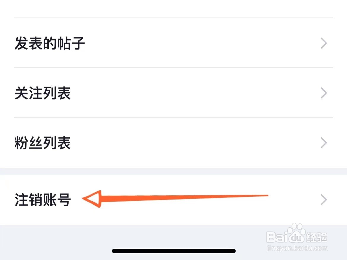
Task: Select the 粉丝列表 text label
Action: click(x=42, y=143)
